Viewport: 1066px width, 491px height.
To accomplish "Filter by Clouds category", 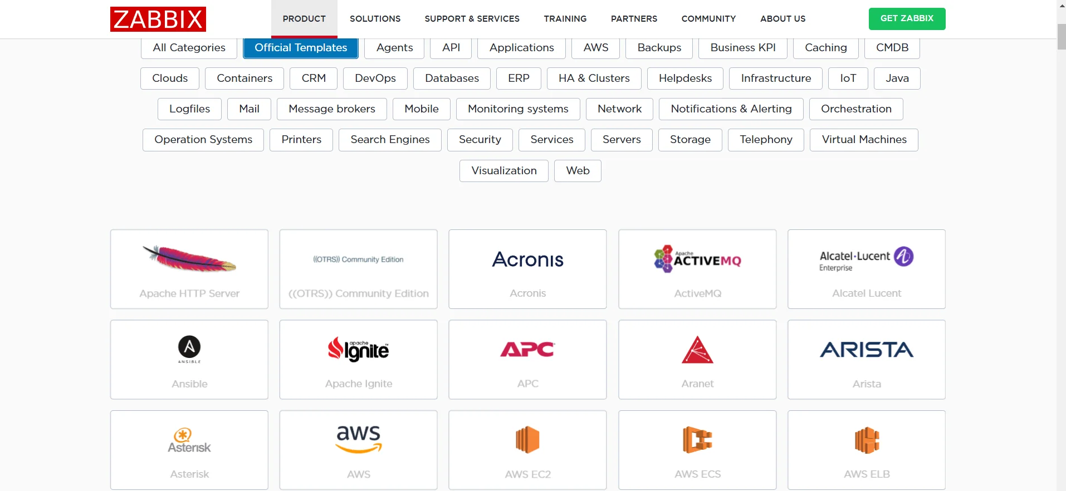I will pyautogui.click(x=170, y=78).
